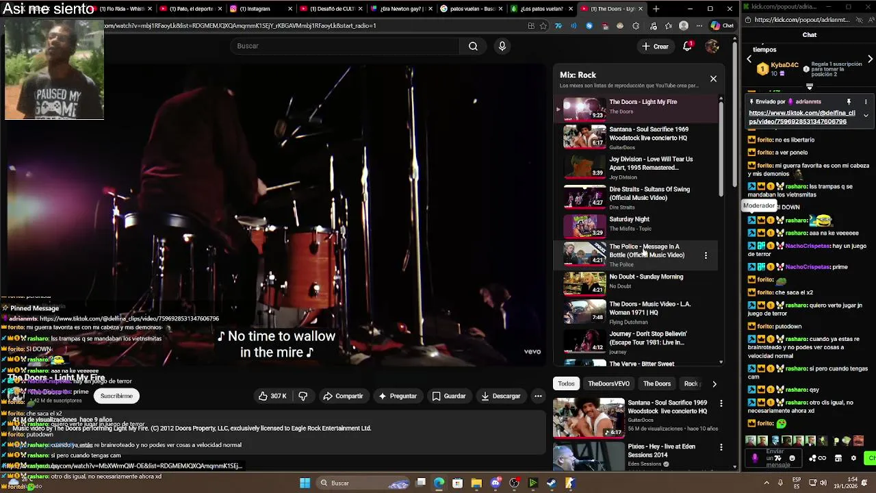The width and height of the screenshot is (876, 493).
Task: Play Dire Straits - Sultans Of Swing
Action: pyautogui.click(x=636, y=198)
